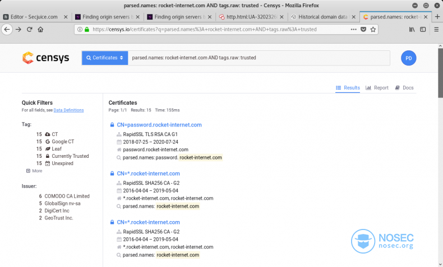Go back to the previous page
The height and width of the screenshot is (267, 443).
(x=7, y=29)
